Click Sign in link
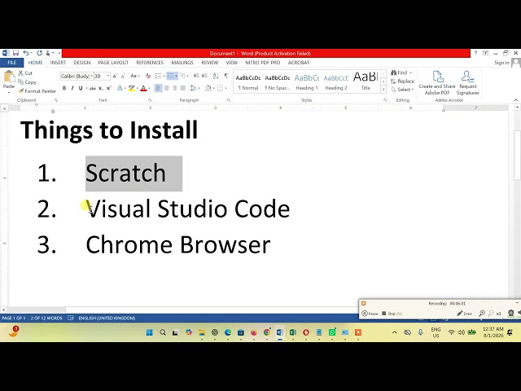Viewport: 521px width, 391px height. coord(501,63)
